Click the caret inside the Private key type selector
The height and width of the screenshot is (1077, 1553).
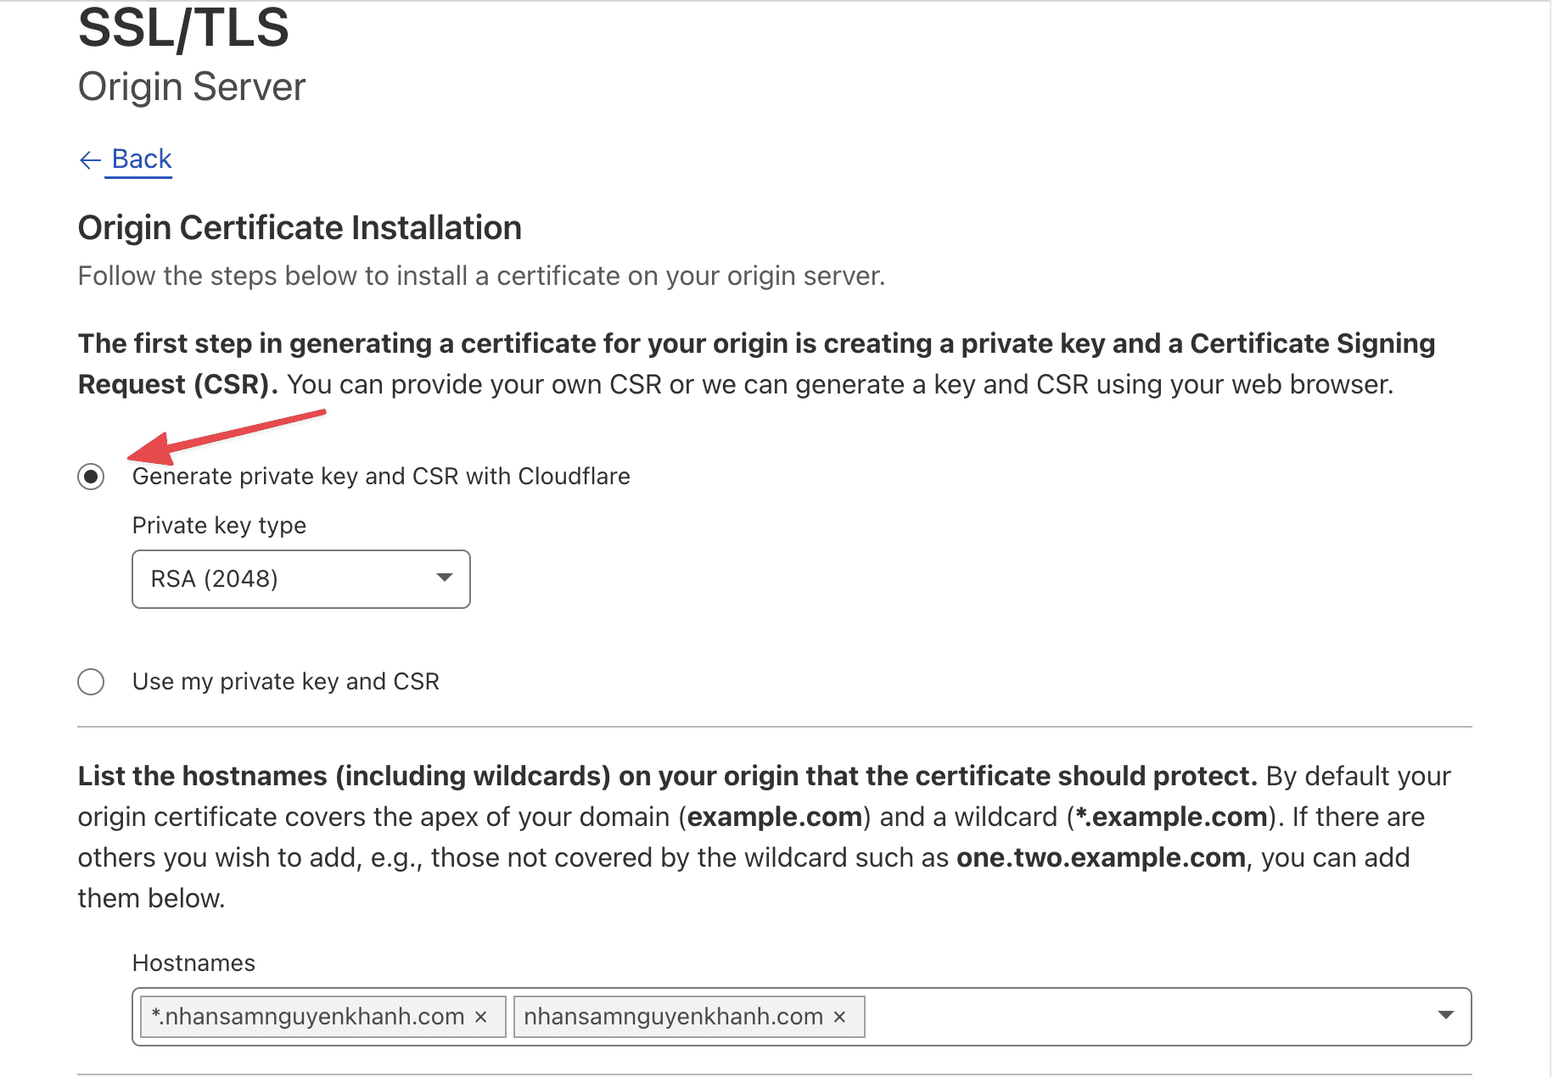coord(443,578)
